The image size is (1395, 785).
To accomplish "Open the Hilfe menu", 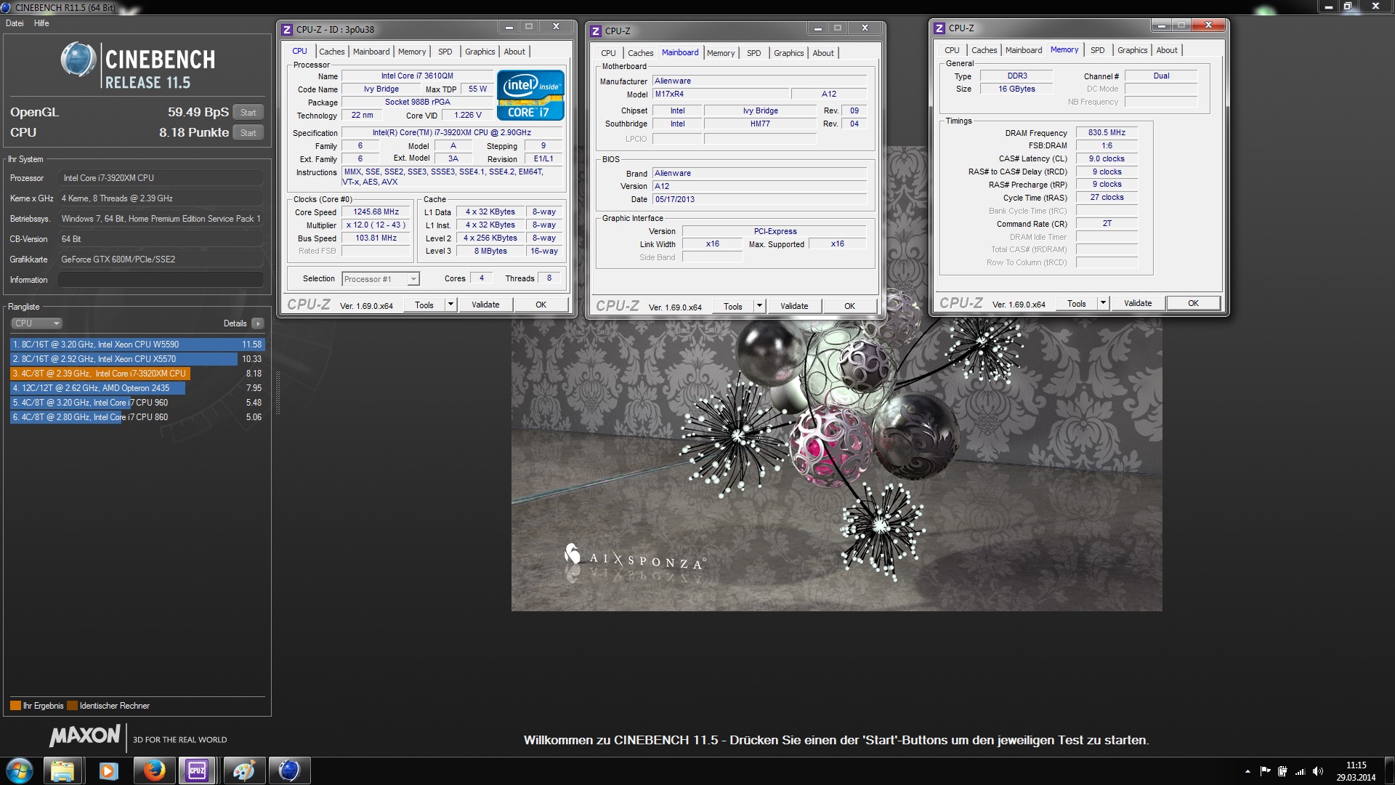I will (41, 23).
